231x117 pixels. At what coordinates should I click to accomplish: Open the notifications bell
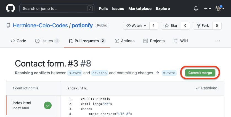point(196,9)
